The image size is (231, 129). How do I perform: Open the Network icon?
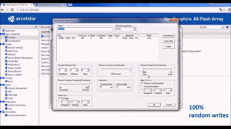pyautogui.click(x=6, y=54)
